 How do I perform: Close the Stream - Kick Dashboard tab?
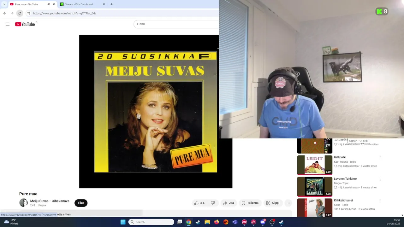tap(104, 4)
